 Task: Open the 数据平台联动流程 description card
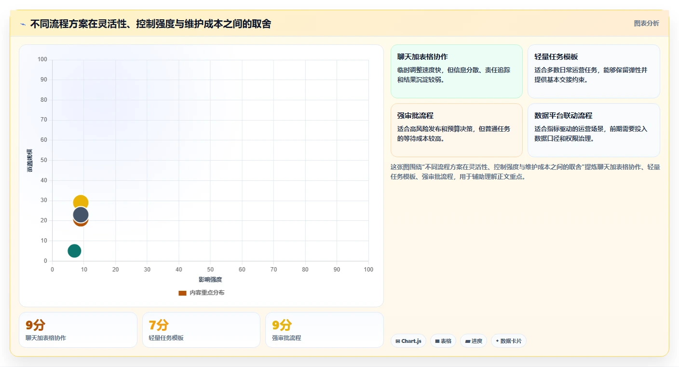click(x=594, y=130)
